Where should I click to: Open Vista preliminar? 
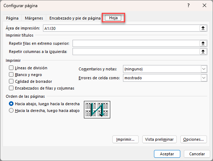[159, 139]
